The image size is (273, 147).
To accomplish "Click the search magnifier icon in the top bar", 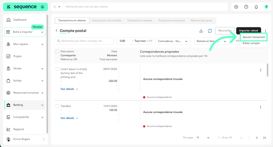I will click(x=54, y=7).
